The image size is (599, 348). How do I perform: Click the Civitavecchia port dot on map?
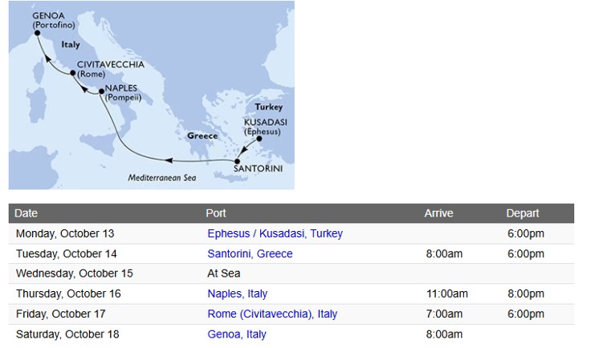click(73, 74)
